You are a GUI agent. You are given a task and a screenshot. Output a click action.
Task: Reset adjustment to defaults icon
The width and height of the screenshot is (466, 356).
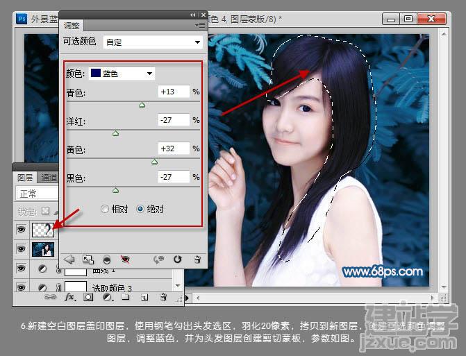(x=177, y=260)
